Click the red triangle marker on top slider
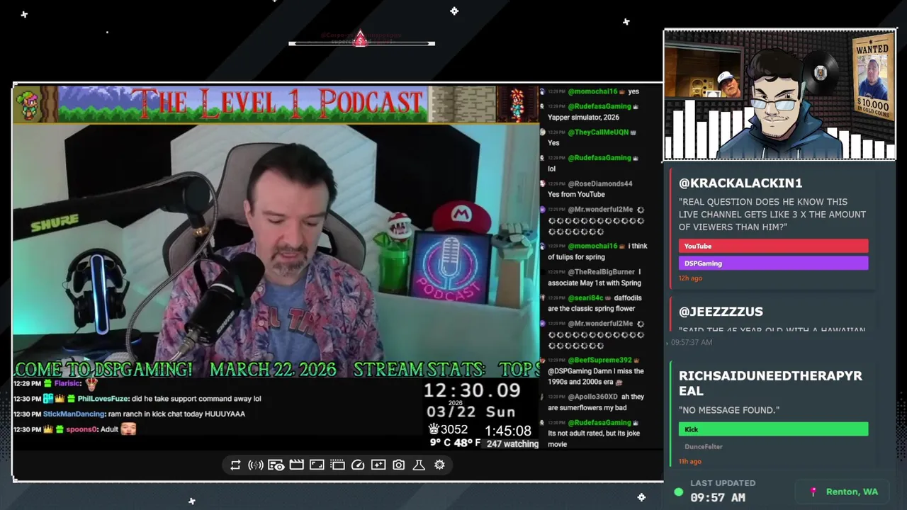The height and width of the screenshot is (510, 907). 360,38
